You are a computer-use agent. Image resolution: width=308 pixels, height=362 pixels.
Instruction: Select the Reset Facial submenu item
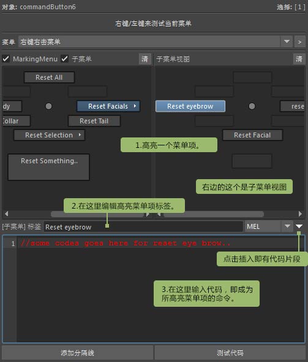(x=252, y=135)
